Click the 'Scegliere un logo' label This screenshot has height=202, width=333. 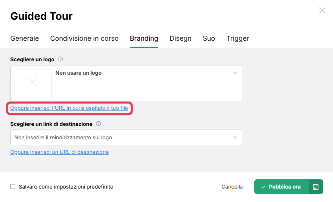(32, 59)
